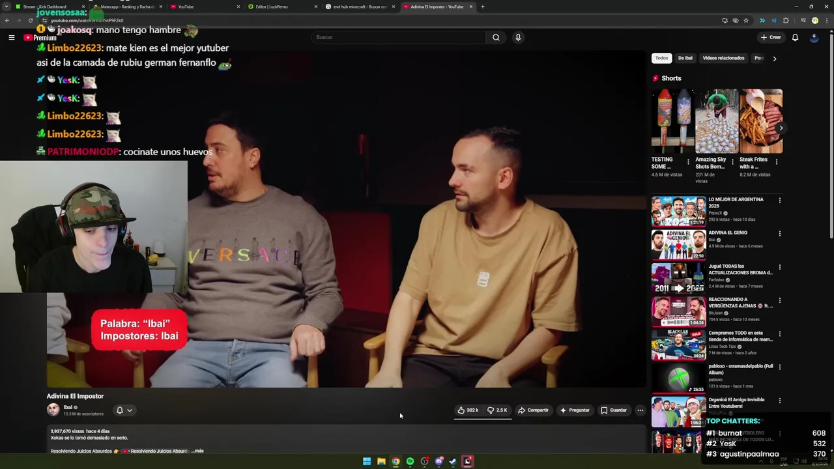The height and width of the screenshot is (469, 834).
Task: Open a new browser tab
Action: pyautogui.click(x=482, y=7)
